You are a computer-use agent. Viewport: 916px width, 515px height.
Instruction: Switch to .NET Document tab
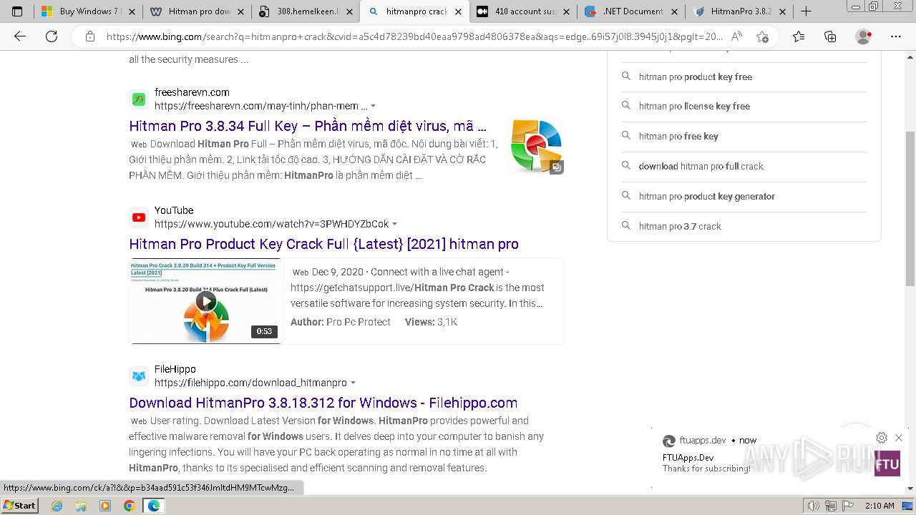pyautogui.click(x=632, y=11)
